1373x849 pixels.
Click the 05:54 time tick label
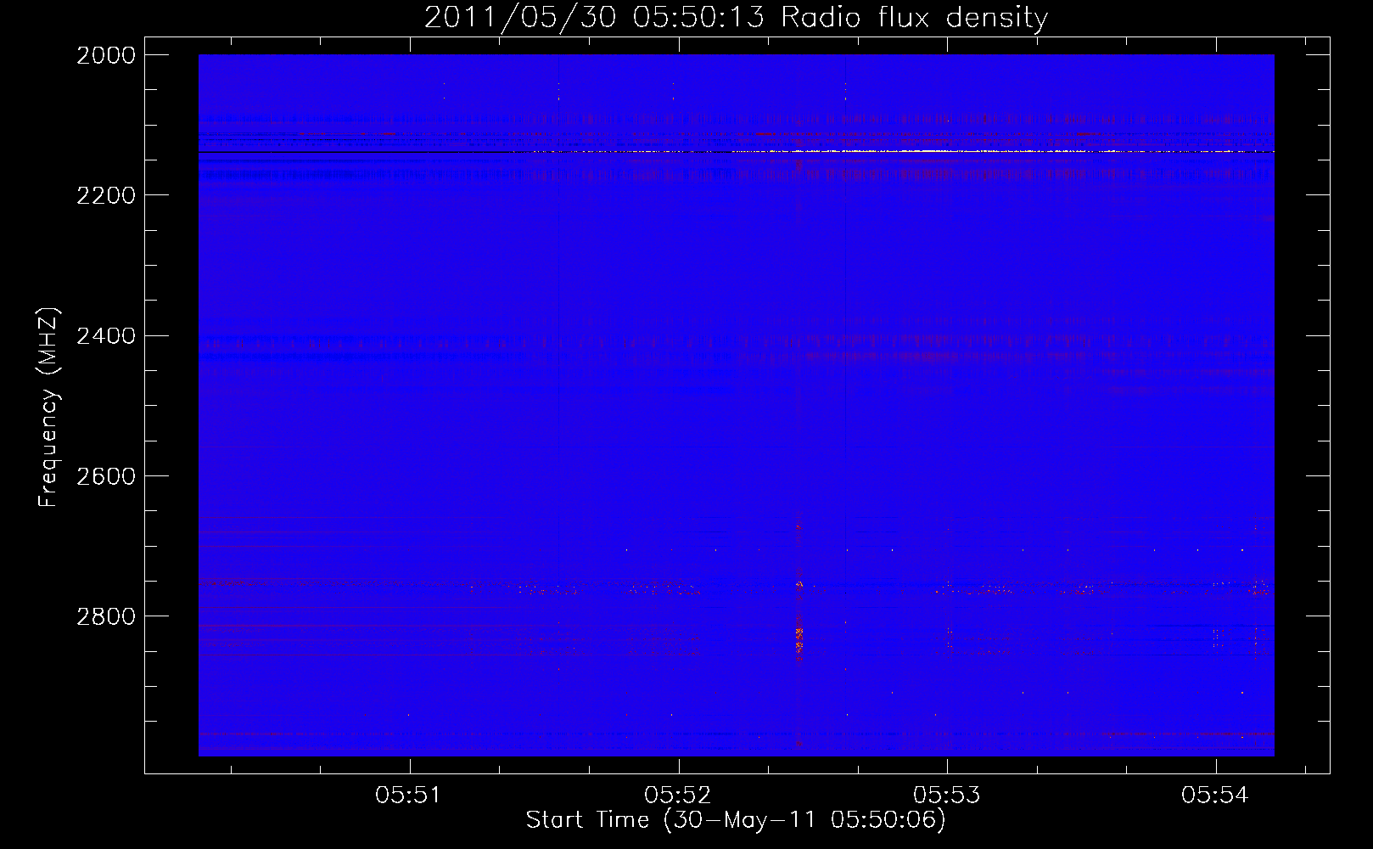(1215, 796)
